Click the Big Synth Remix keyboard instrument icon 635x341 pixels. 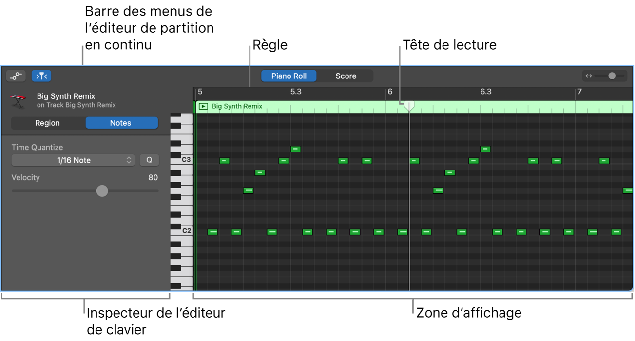click(x=19, y=101)
